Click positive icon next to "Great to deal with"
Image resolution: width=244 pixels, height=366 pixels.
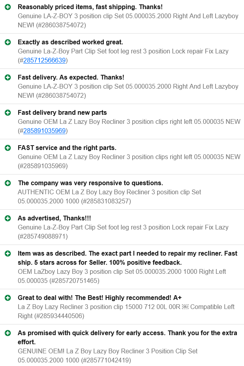coord(8,298)
